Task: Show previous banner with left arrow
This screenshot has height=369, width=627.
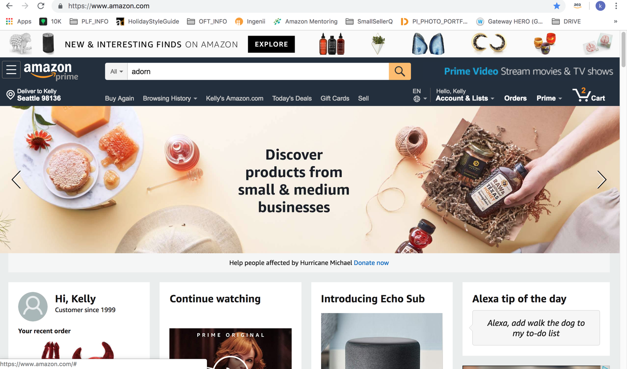Action: (x=16, y=180)
